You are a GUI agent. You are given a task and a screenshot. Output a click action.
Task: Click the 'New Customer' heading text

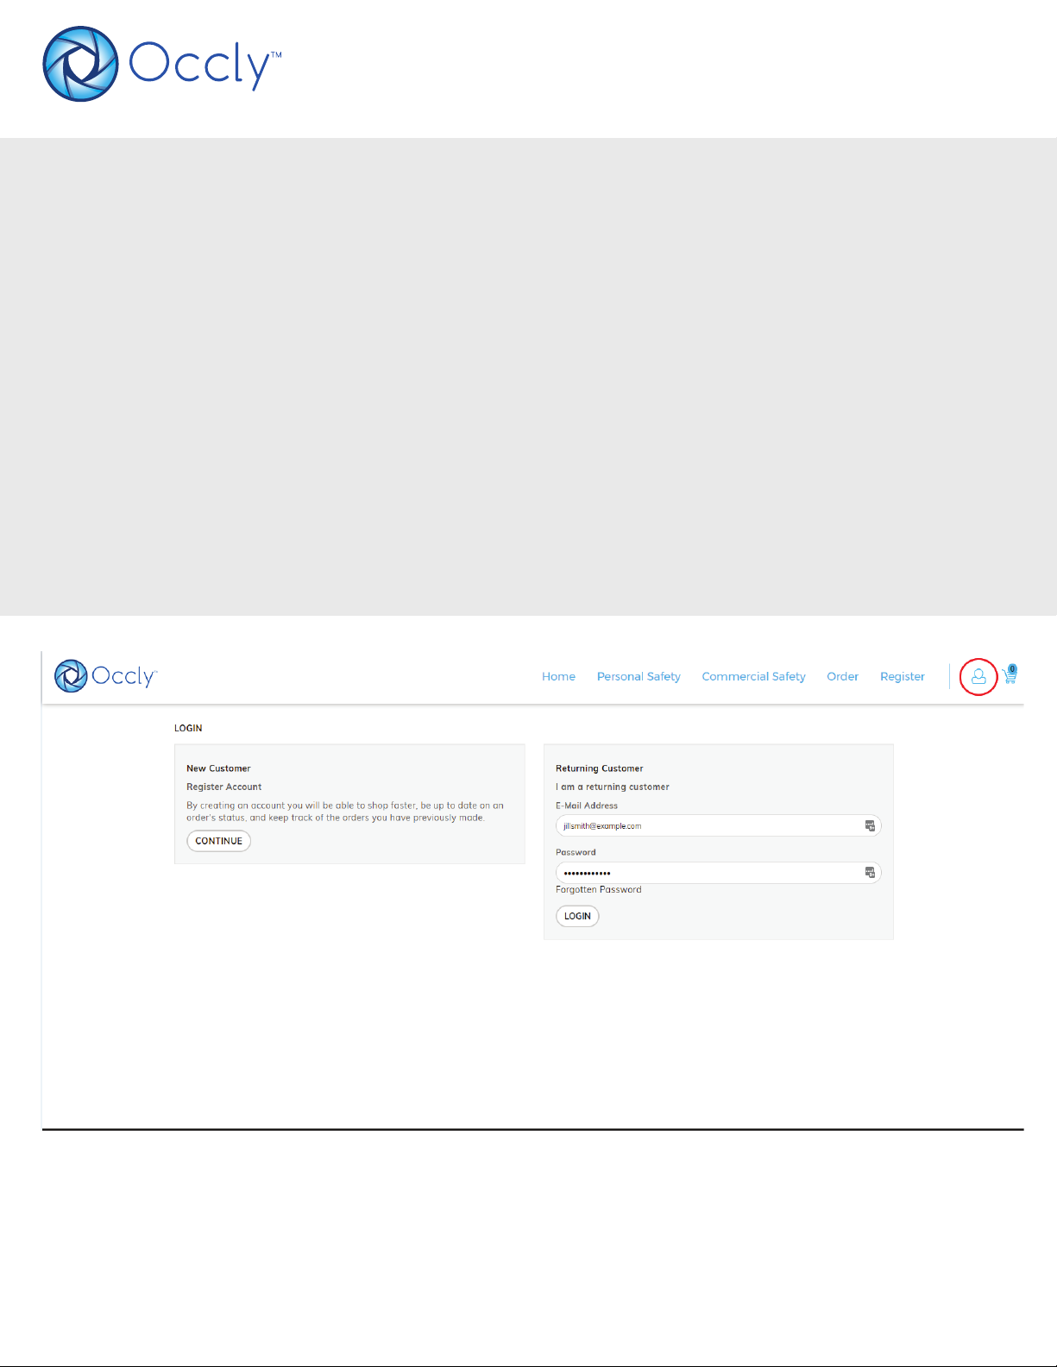[218, 768]
